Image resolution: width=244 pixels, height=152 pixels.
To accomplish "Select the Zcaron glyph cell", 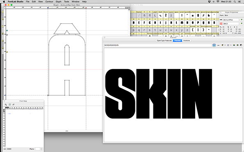I will pos(166,16).
